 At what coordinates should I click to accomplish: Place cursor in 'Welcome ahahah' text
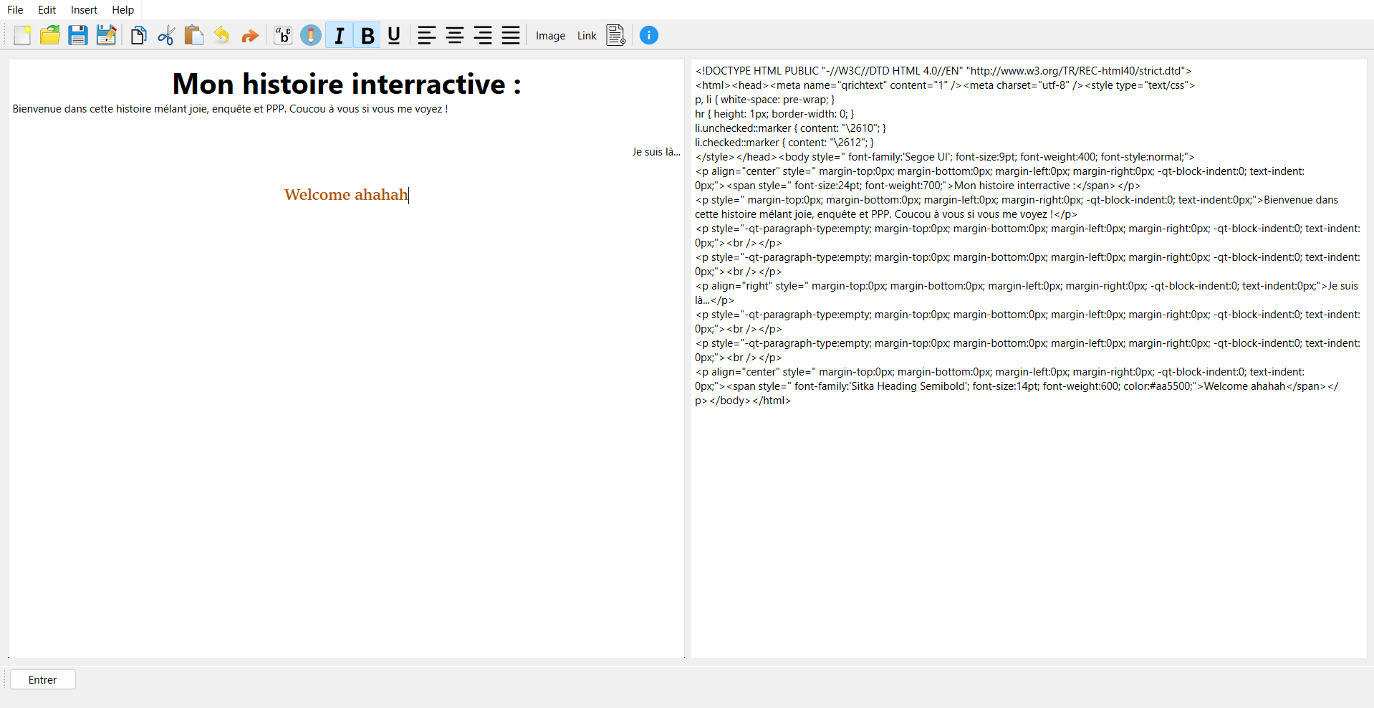tap(346, 195)
